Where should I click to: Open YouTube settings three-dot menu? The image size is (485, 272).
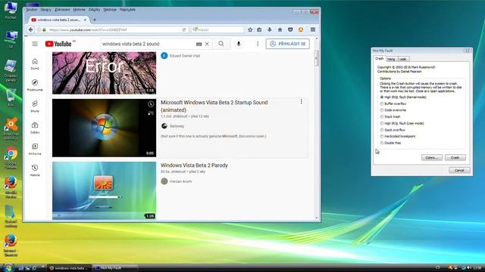coord(258,44)
